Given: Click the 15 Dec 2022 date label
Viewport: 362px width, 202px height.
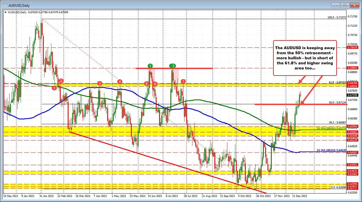Looking at the screenshot, I should point(10,196).
